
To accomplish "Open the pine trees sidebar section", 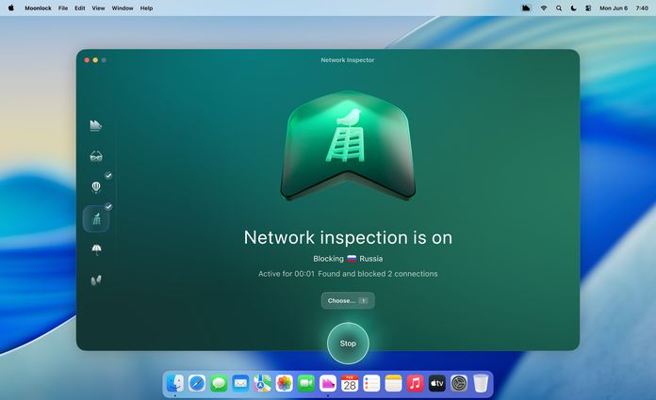I will [96, 280].
